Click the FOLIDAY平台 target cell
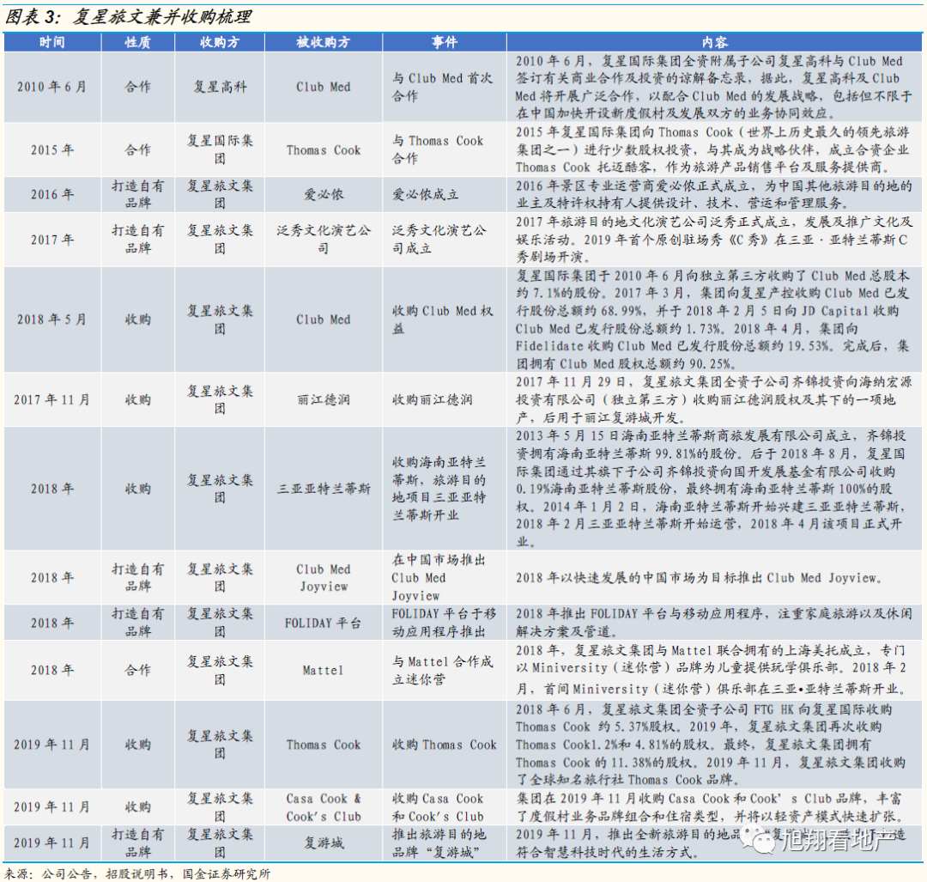Image resolution: width=927 pixels, height=882 pixels. (324, 623)
